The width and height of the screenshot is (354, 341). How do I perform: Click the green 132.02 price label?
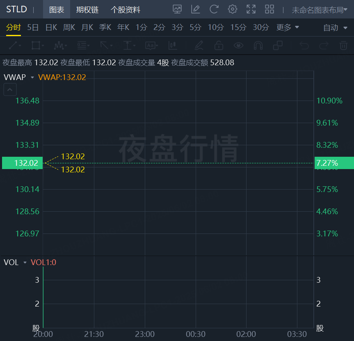click(x=22, y=163)
